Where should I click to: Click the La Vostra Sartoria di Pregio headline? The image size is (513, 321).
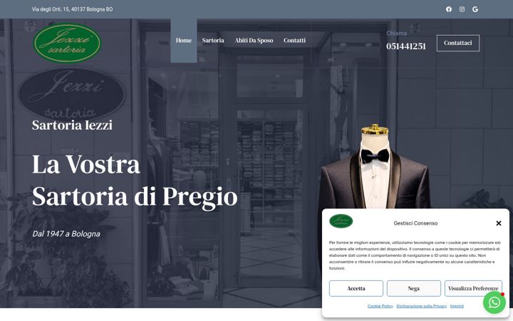[135, 180]
